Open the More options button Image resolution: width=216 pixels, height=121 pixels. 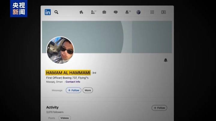(88, 90)
